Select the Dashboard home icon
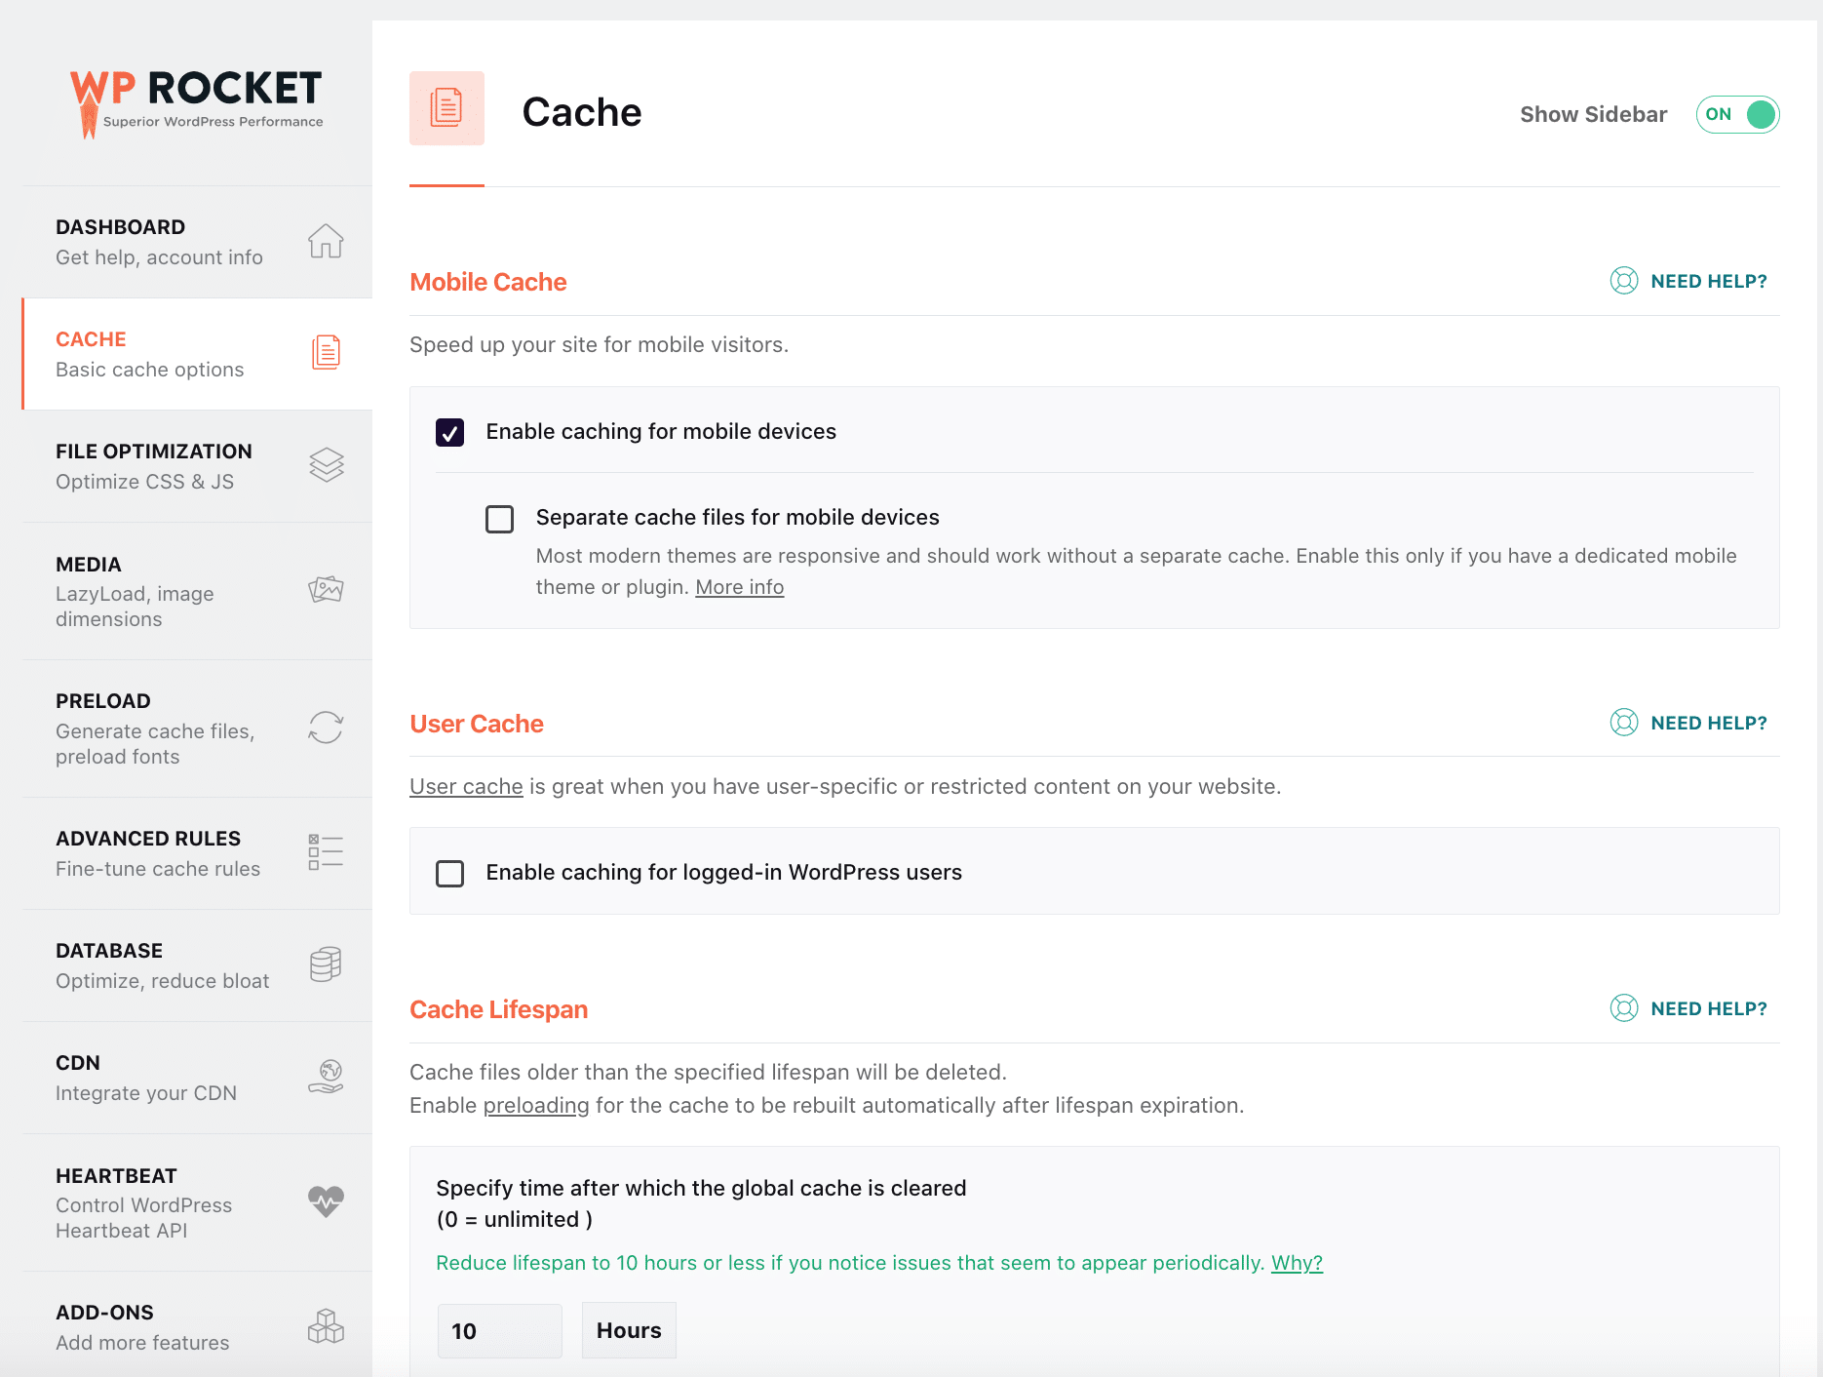The height and width of the screenshot is (1377, 1823). pos(325,242)
